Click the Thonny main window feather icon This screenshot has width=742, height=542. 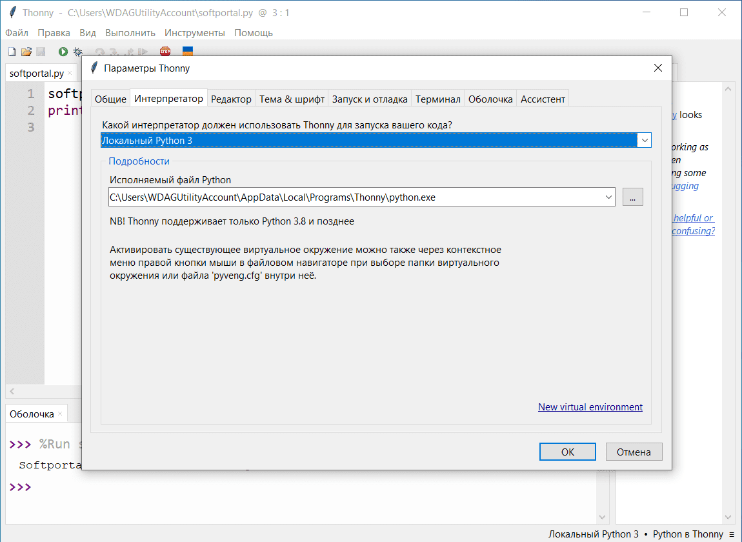(13, 12)
